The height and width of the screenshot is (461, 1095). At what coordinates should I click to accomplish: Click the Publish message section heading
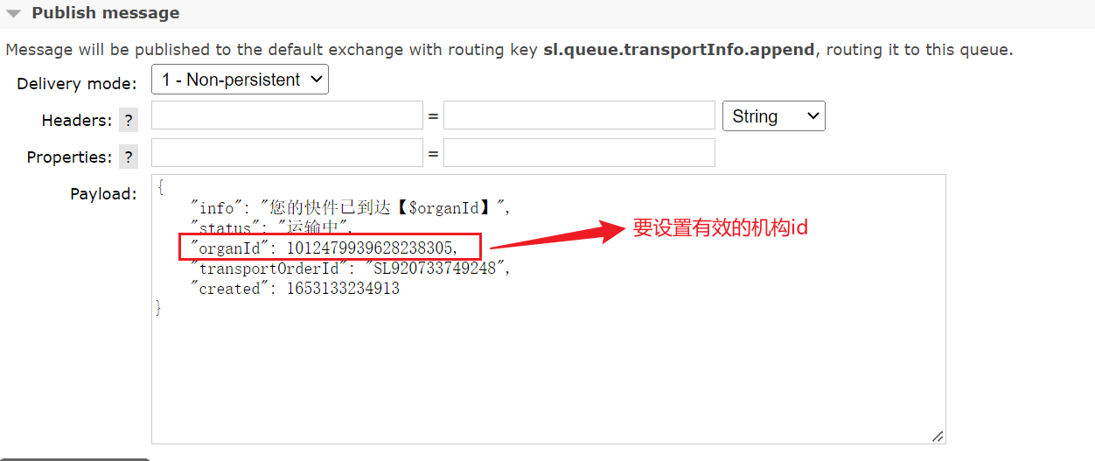coord(106,13)
